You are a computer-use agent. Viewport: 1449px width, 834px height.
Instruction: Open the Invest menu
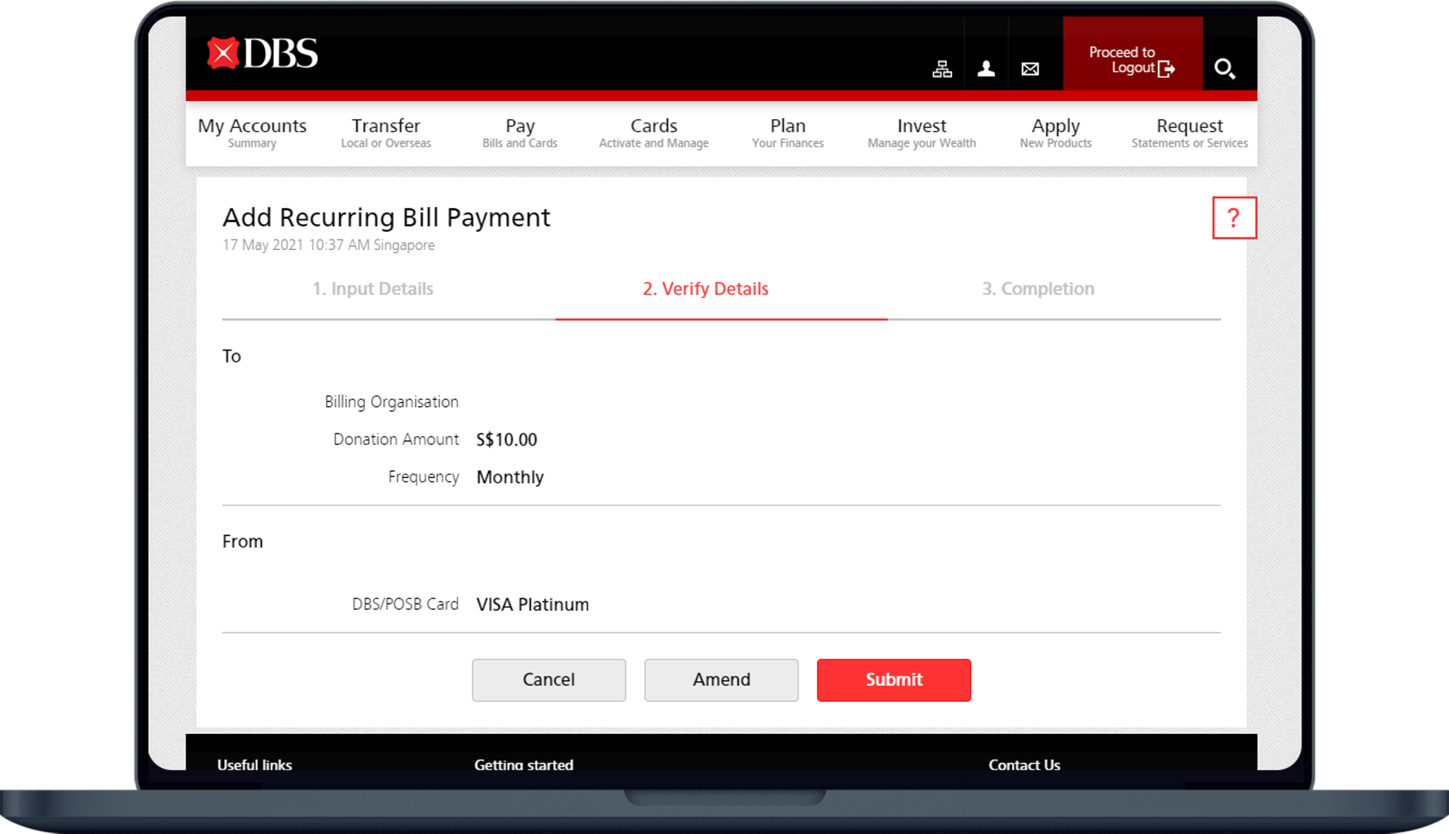(921, 132)
